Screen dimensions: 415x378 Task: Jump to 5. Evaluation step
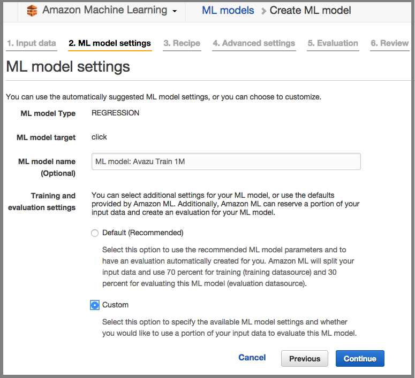coord(333,43)
